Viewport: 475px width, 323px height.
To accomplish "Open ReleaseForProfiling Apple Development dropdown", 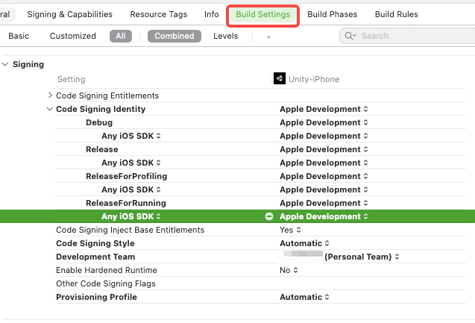I will tap(324, 176).
